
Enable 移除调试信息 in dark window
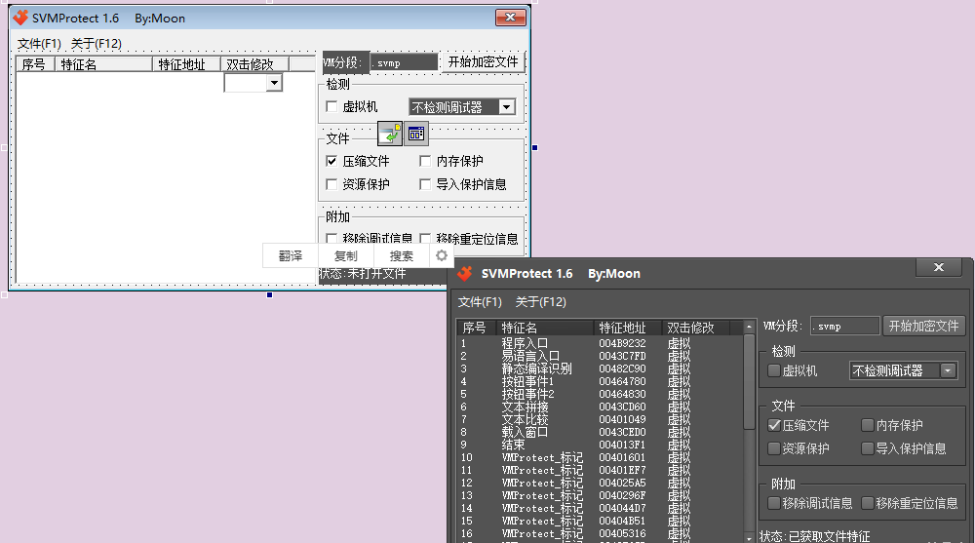tap(775, 503)
